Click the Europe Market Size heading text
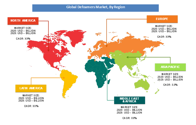Screen dimensions: 196x125 [164, 26]
